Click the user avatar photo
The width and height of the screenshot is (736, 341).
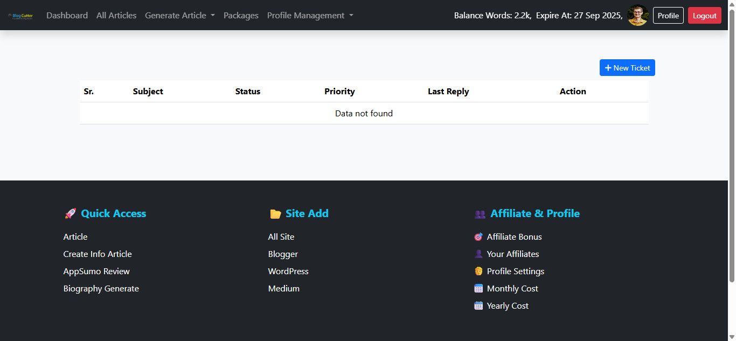[638, 16]
